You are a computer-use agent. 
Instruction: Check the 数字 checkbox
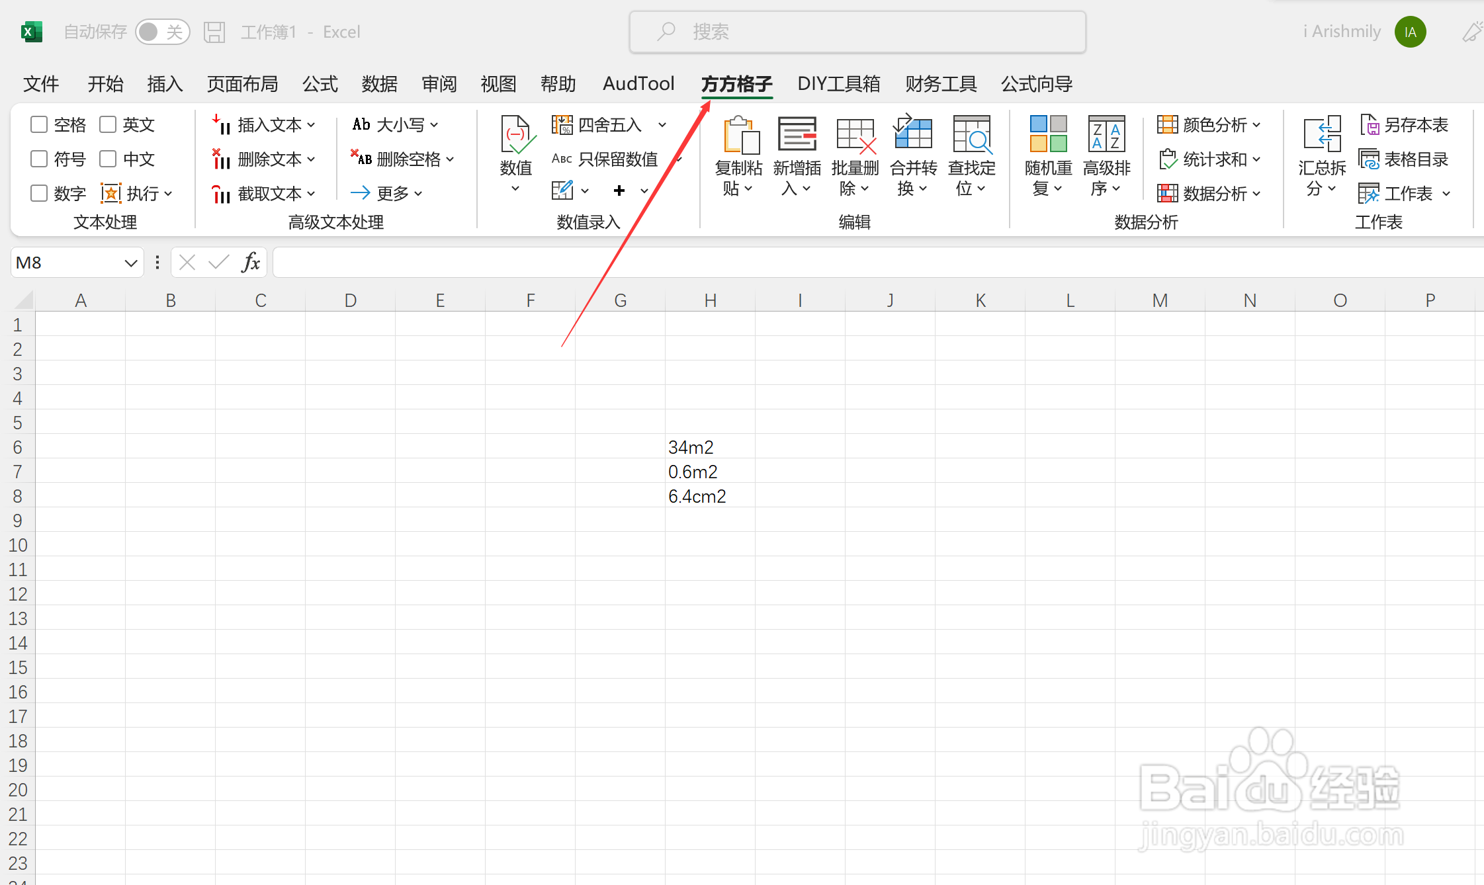[39, 193]
